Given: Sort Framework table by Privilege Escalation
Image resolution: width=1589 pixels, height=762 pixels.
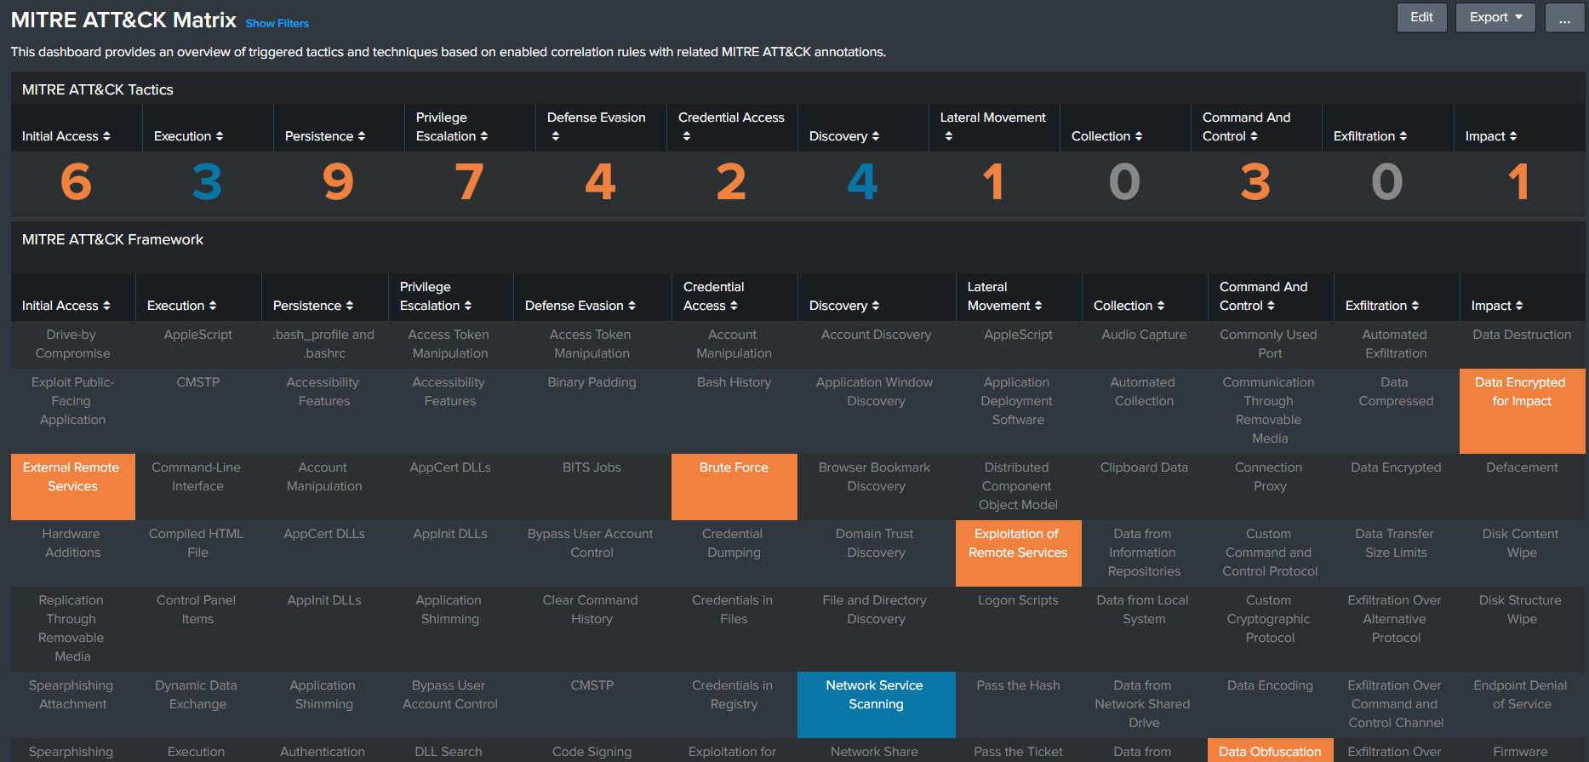Looking at the screenshot, I should 436,296.
